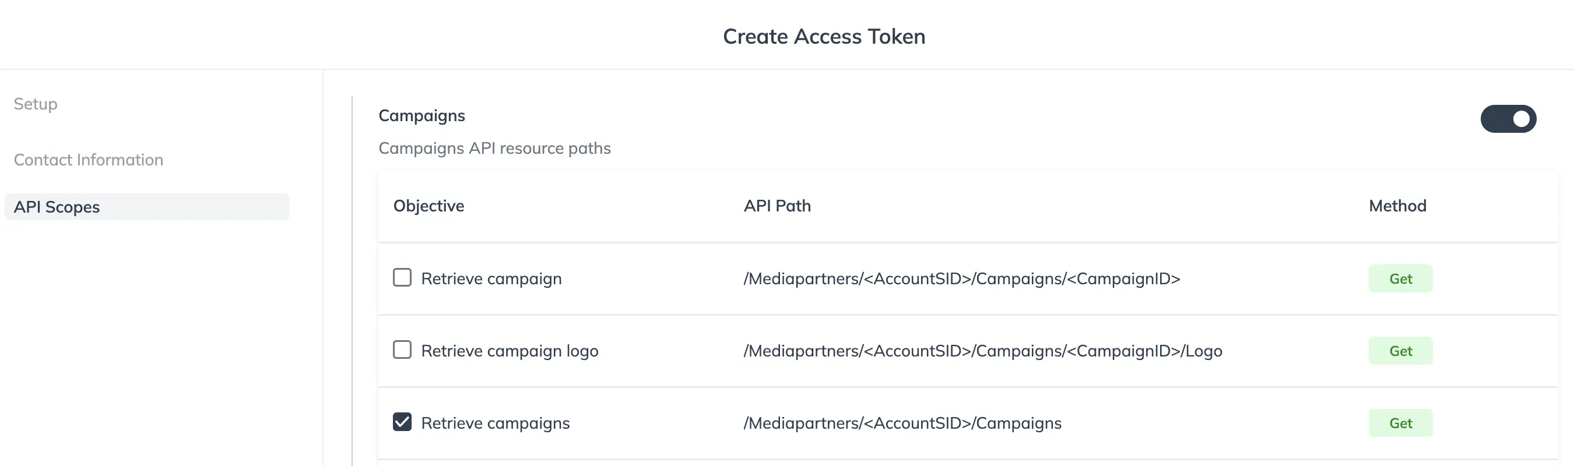Click the Campaigns API resource paths subtitle
Screen dimensions: 1574x466
pyautogui.click(x=495, y=148)
